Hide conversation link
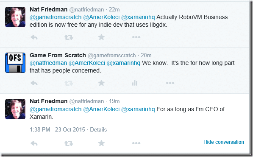The image size is (253, 157). tap(224, 142)
